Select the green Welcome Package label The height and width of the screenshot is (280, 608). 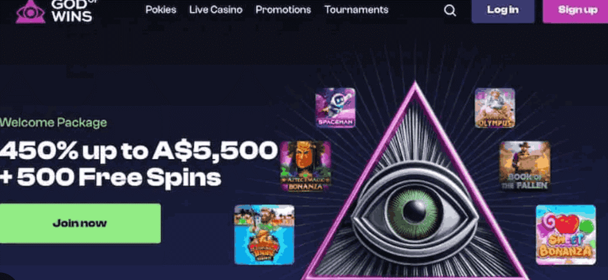(53, 123)
